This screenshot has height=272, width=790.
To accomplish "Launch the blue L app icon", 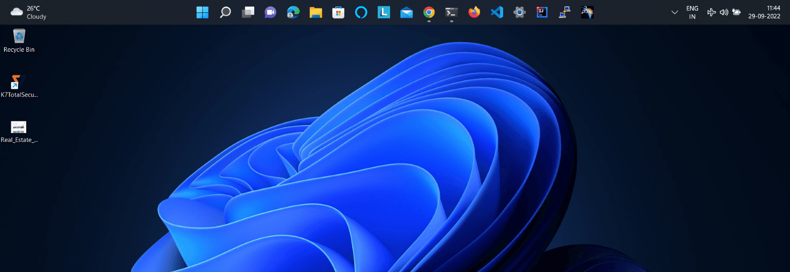I will coord(384,12).
